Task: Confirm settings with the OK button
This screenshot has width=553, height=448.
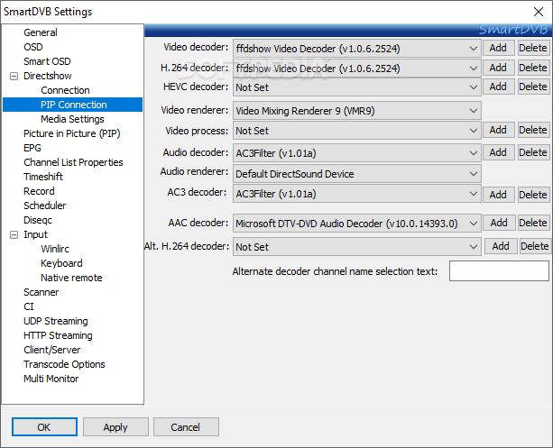Action: coord(44,427)
